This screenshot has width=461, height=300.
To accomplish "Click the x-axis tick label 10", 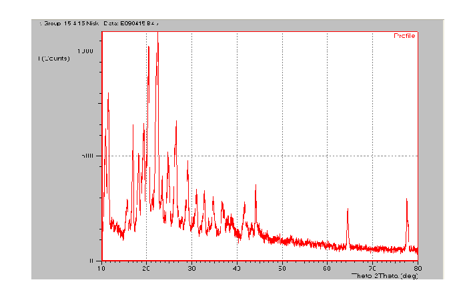I will [101, 268].
